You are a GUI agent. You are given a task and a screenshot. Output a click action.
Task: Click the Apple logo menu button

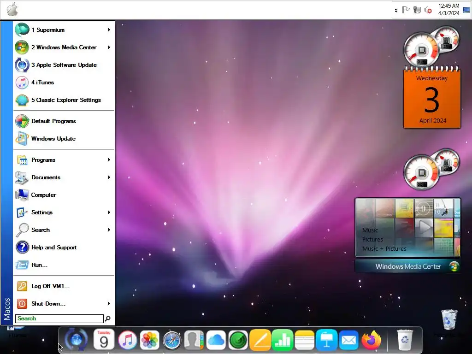[12, 9]
